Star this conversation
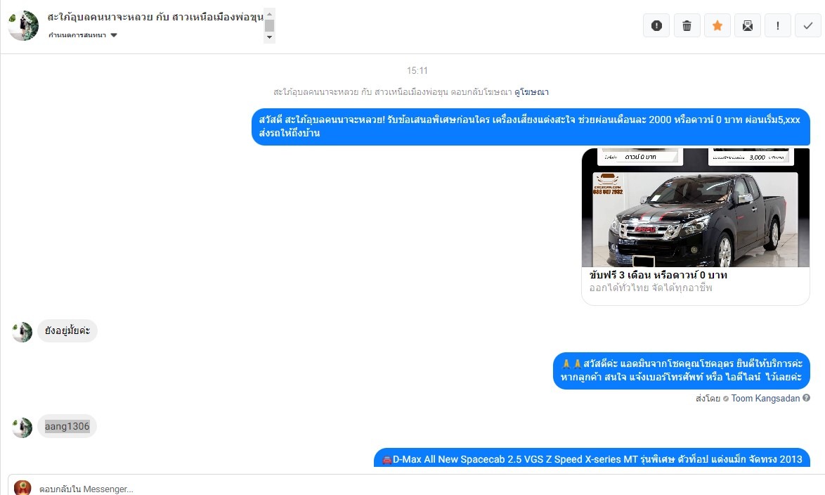Image resolution: width=825 pixels, height=495 pixels. pyautogui.click(x=717, y=25)
